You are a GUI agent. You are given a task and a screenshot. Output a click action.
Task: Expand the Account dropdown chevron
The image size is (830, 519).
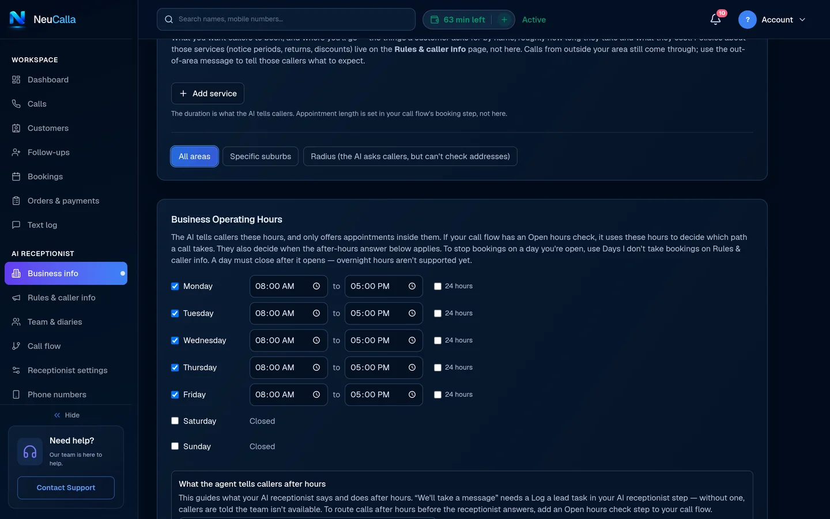[802, 20]
